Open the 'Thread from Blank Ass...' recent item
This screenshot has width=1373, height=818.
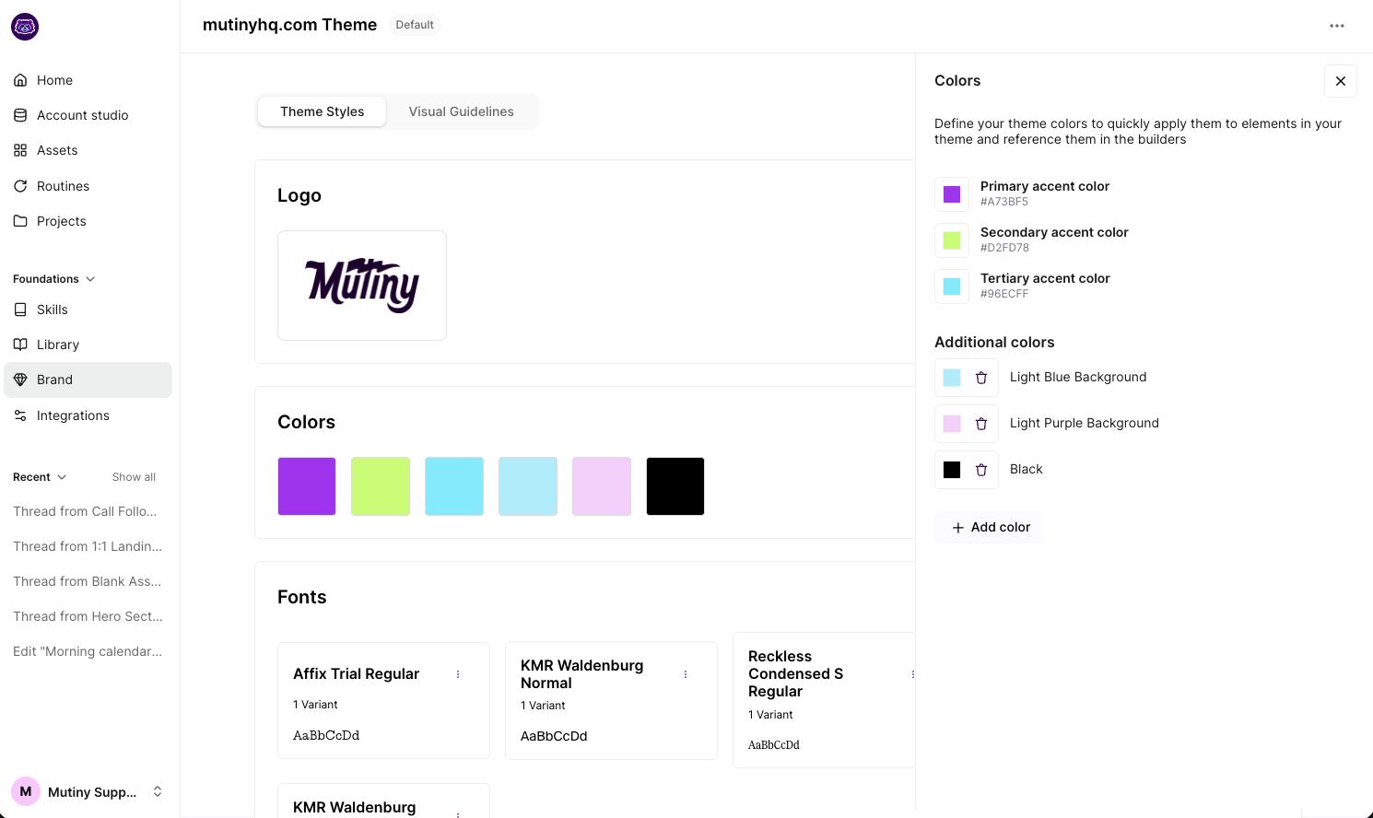click(87, 581)
